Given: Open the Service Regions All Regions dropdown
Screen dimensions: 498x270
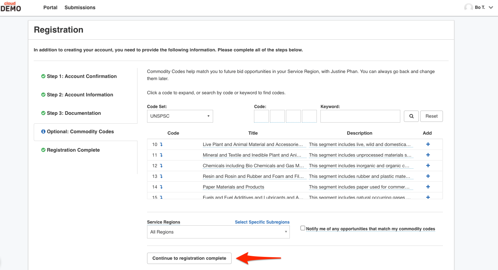Looking at the screenshot, I should 218,232.
